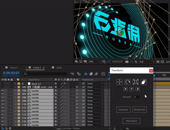Open the Graph Editor
The height and width of the screenshot is (130, 170).
pyautogui.click(x=103, y=74)
